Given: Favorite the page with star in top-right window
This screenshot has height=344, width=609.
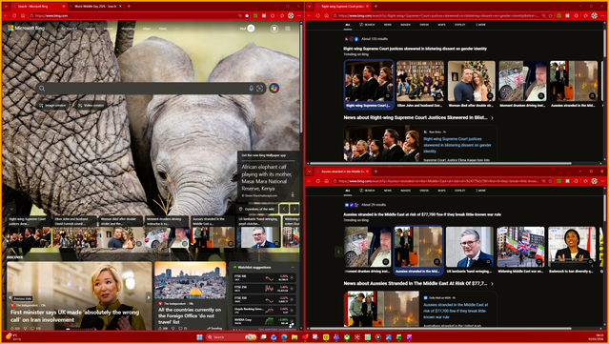Looking at the screenshot, I should click(x=550, y=15).
